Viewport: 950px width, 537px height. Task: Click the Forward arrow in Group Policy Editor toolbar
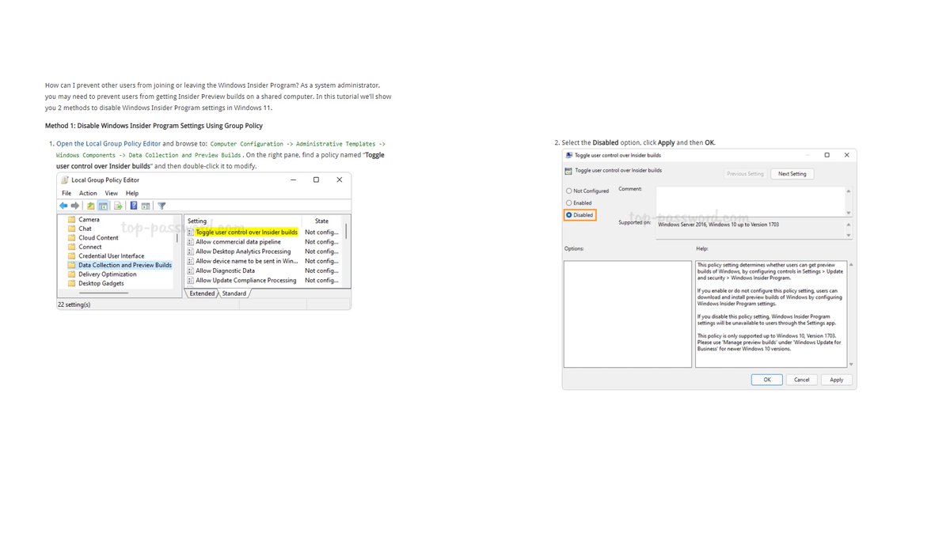coord(74,206)
